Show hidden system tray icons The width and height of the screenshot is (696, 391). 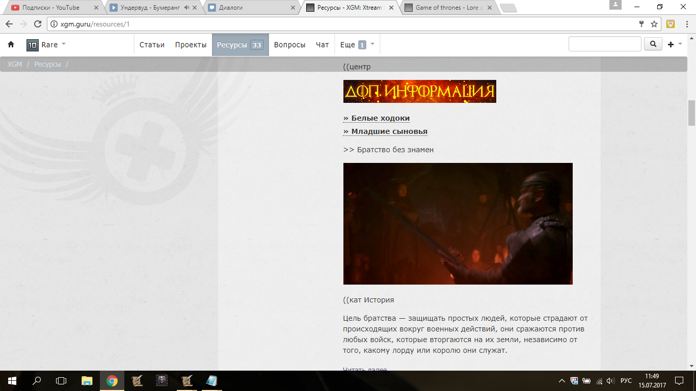click(x=562, y=381)
